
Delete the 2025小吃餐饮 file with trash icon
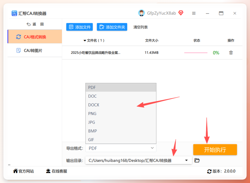click(x=231, y=53)
